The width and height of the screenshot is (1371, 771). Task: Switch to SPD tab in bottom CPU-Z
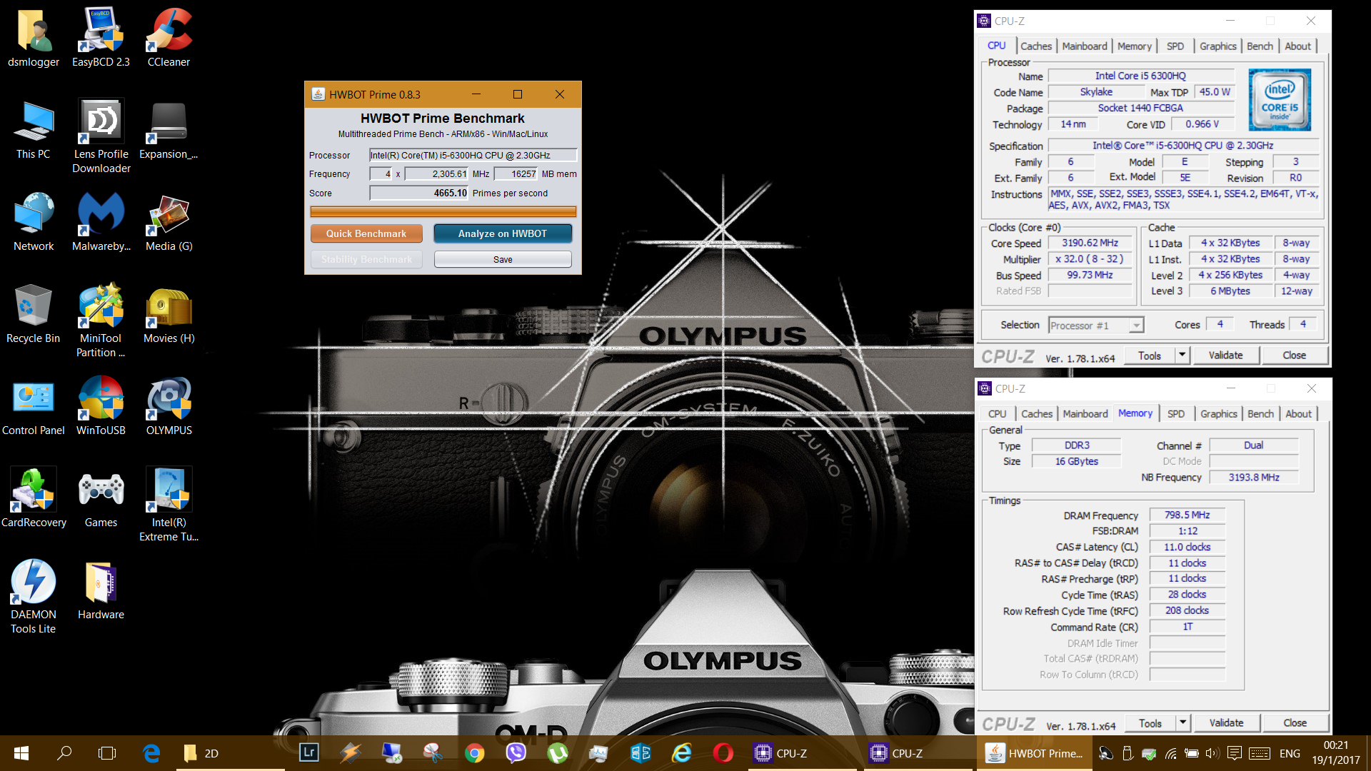pyautogui.click(x=1176, y=413)
